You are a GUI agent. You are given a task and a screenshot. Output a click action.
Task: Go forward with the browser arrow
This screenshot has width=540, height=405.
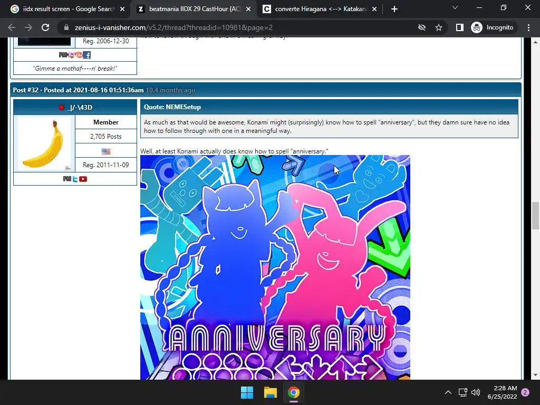click(28, 27)
